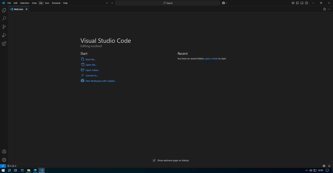The image size is (333, 173).
Task: Open Command Prompt from taskbar
Action: tap(22, 170)
